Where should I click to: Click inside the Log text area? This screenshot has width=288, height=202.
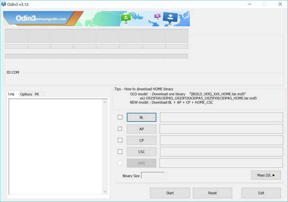(55, 147)
